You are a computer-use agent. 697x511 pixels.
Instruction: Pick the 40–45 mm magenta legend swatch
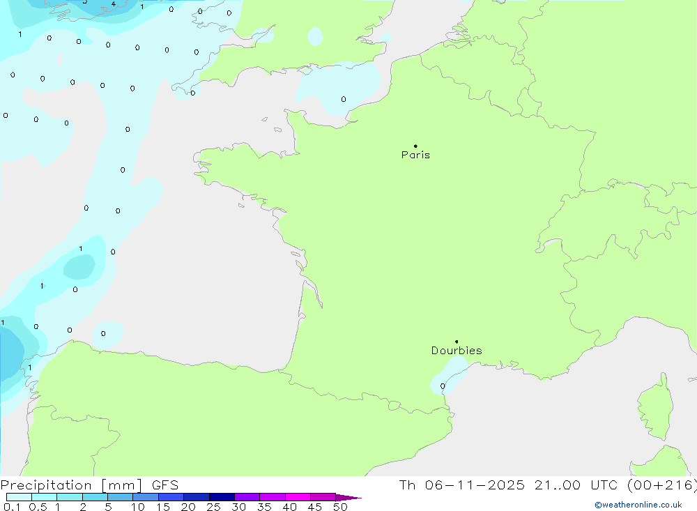coord(298,497)
